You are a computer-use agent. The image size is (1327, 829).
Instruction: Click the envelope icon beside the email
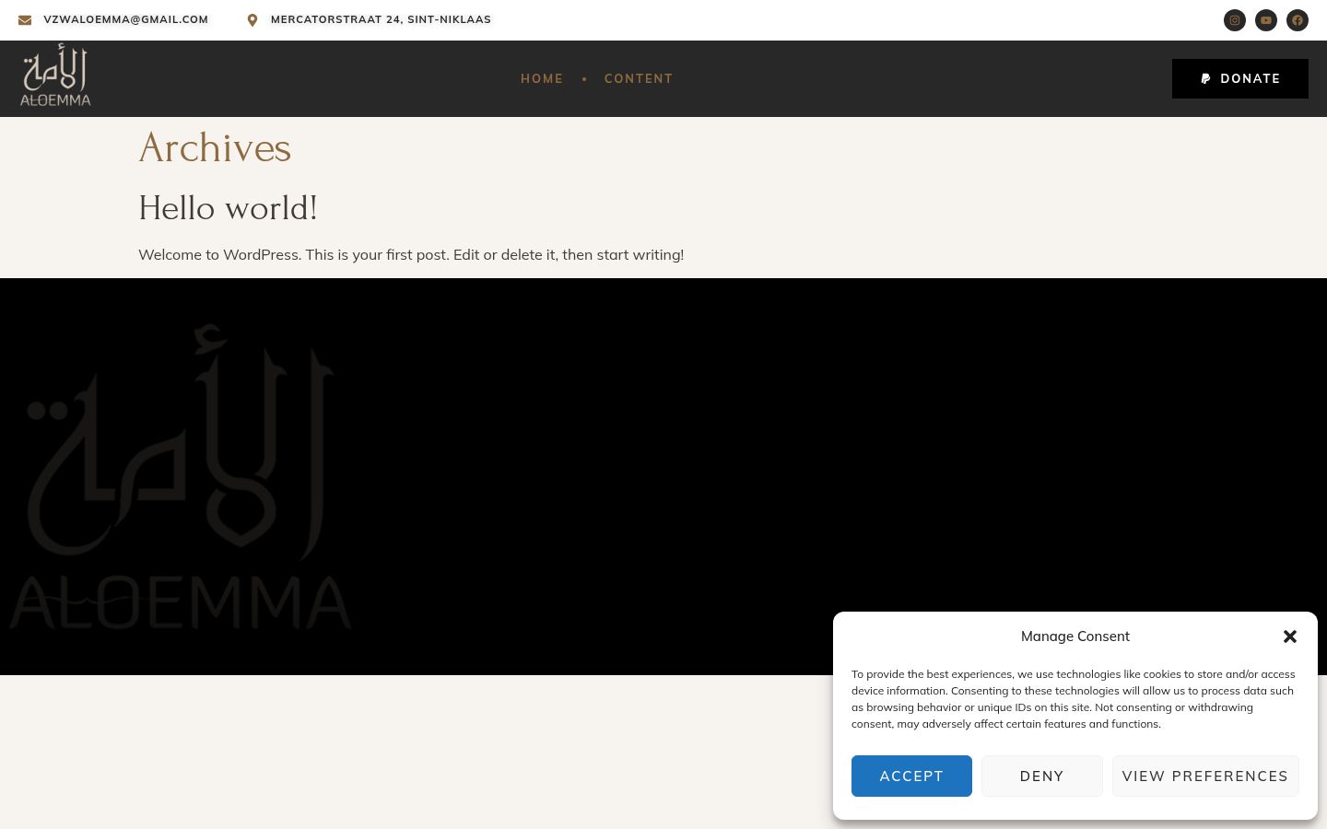pos(25,19)
